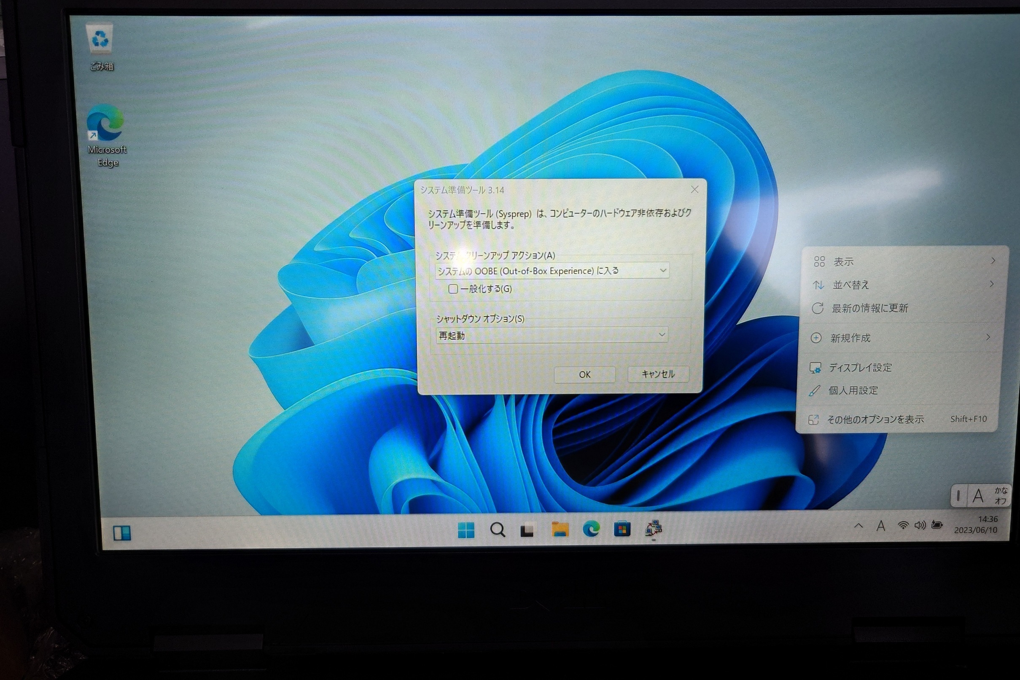Screen dimensions: 1020x680
Task: Click the title text システム準備ツール 3.14
Action: click(462, 190)
